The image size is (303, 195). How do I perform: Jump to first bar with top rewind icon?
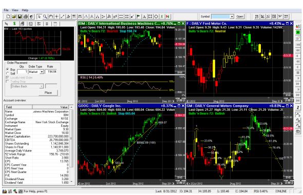[x=298, y=45]
